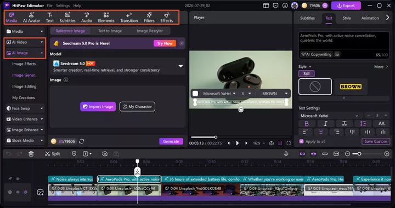Click zoom in plus on timeline zoom
Viewport: 395px width, 208px height.
[387, 154]
